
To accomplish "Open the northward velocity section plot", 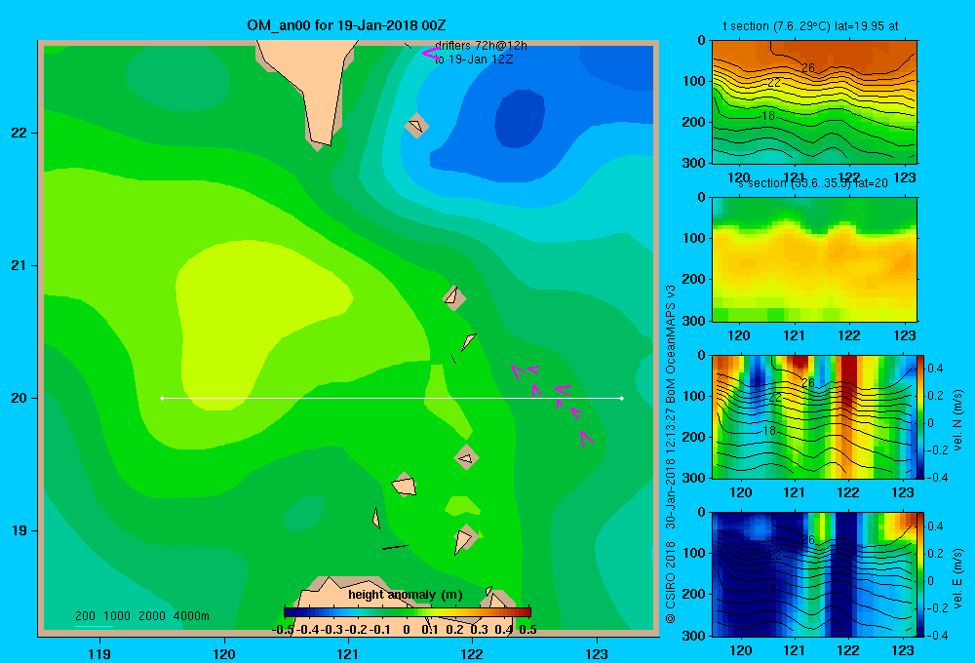I will pyautogui.click(x=814, y=416).
